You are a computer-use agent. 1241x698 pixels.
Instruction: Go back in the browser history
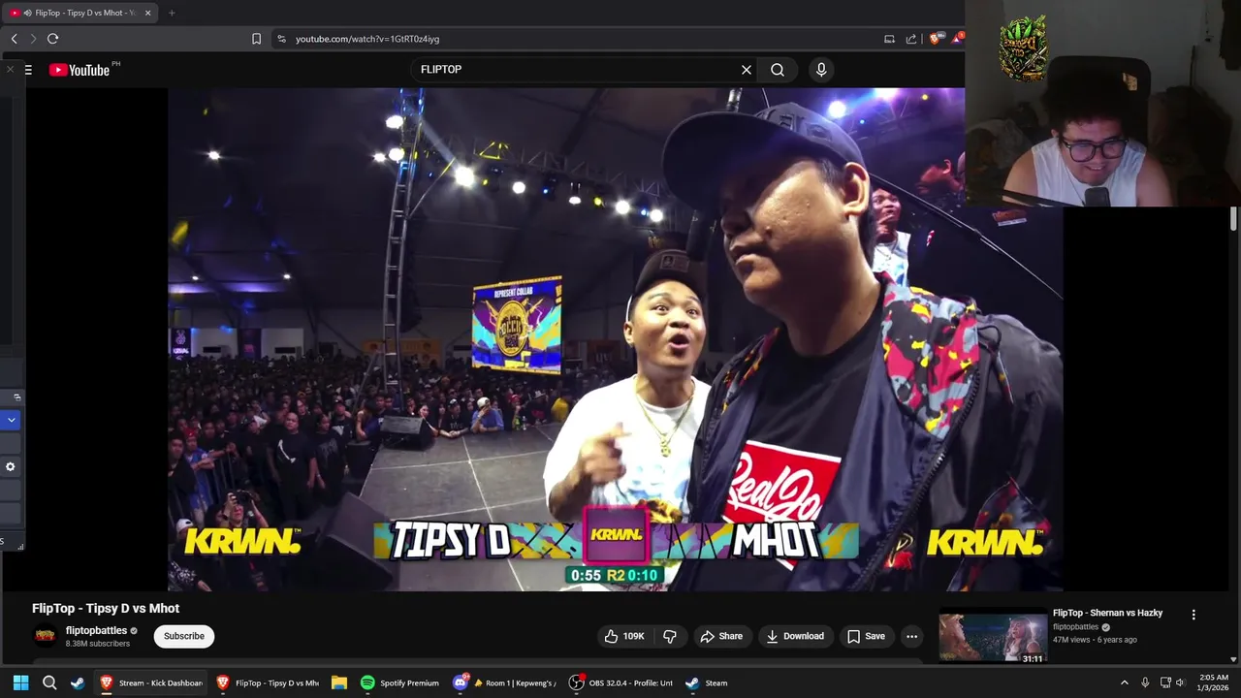(x=14, y=39)
